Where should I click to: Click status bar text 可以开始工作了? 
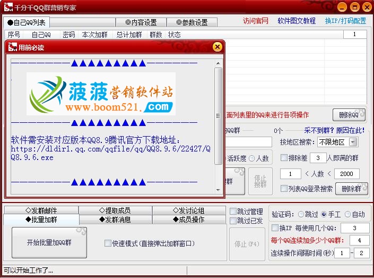[28, 271]
